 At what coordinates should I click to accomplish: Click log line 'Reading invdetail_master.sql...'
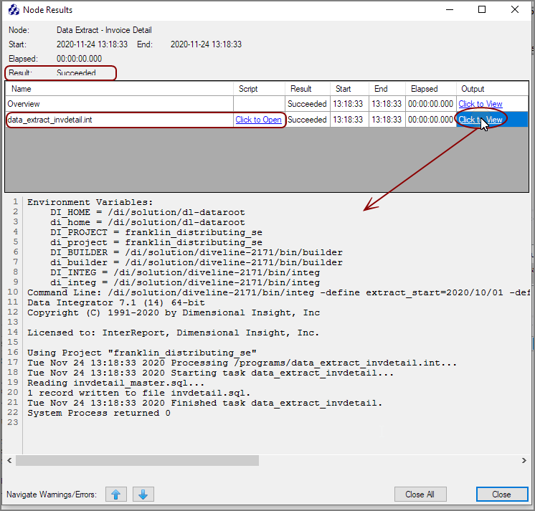(x=116, y=383)
